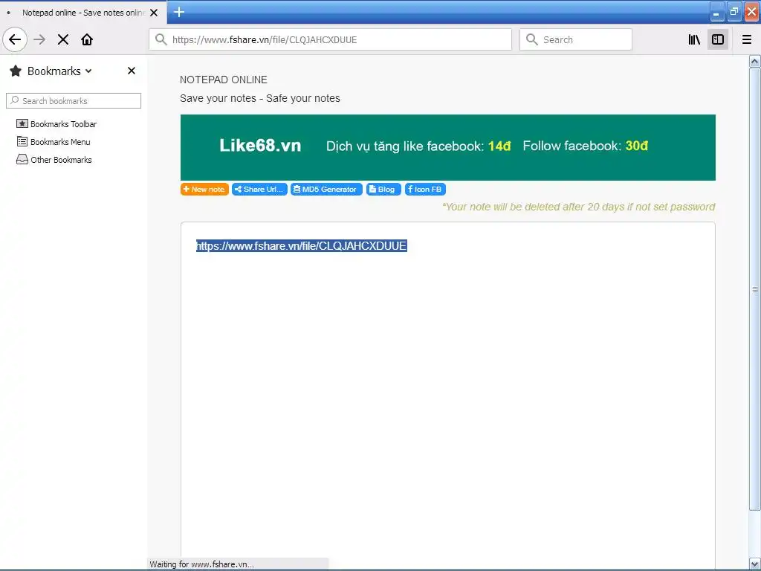Click the note deletion notice text
Screen dimensions: 761x571
(578, 207)
